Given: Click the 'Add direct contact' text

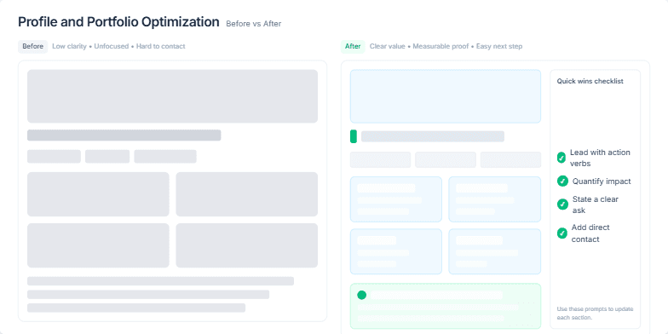Looking at the screenshot, I should coord(590,233).
